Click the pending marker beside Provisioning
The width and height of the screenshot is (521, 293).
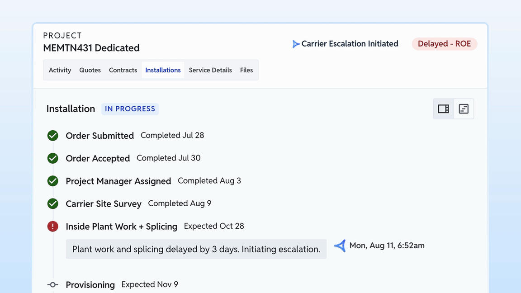coord(52,285)
